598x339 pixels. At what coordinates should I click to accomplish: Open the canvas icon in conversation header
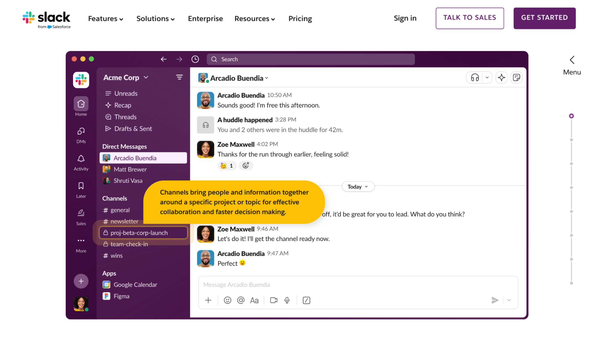[516, 78]
